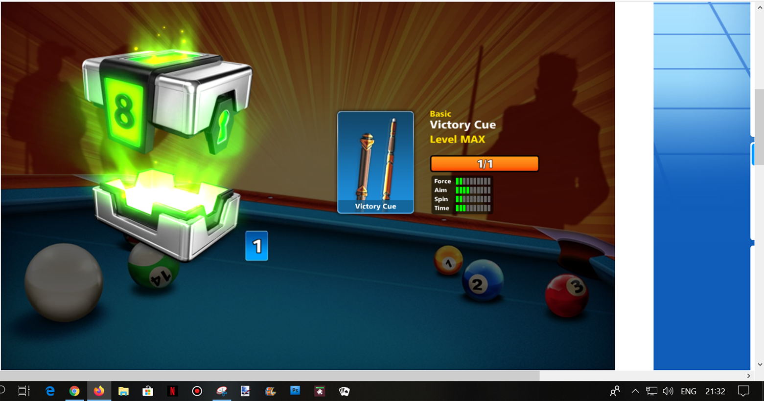Click the 21:32 clock
The height and width of the screenshot is (401, 764).
pos(715,391)
